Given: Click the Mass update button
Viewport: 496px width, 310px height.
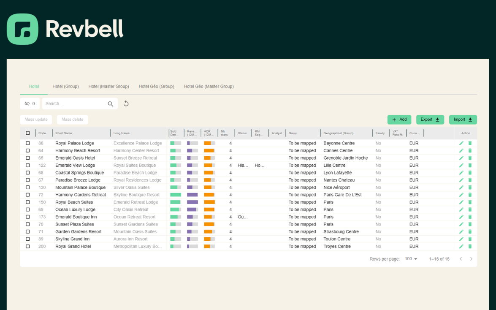Looking at the screenshot, I should click(36, 120).
